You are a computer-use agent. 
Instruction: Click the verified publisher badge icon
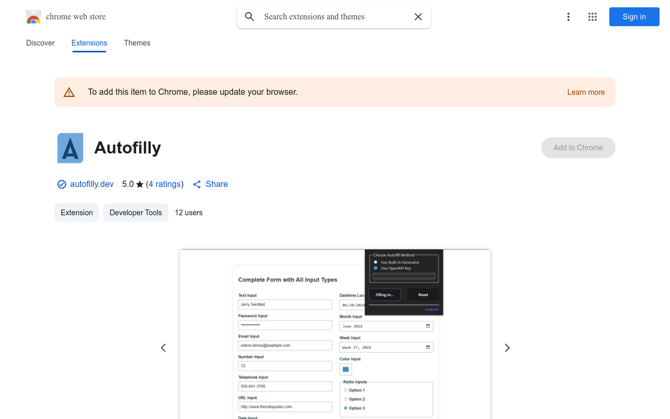[x=62, y=184]
